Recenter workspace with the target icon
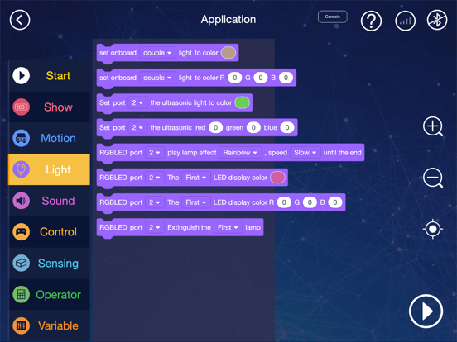This screenshot has width=457, height=342. point(433,229)
